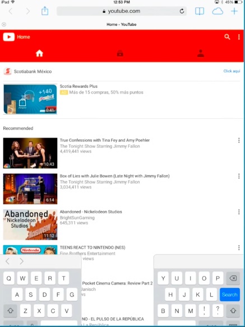The height and width of the screenshot is (327, 245).
Task: Follow the "Click aquí" ad link
Action: (x=232, y=71)
